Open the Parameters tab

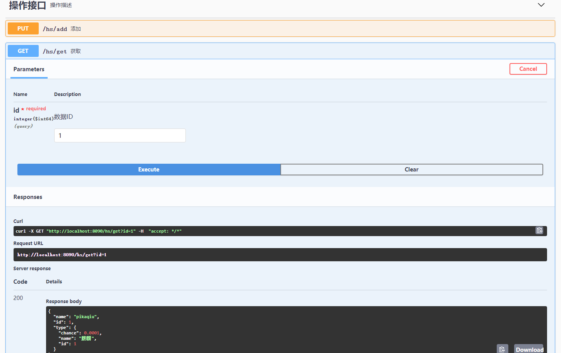(x=29, y=69)
